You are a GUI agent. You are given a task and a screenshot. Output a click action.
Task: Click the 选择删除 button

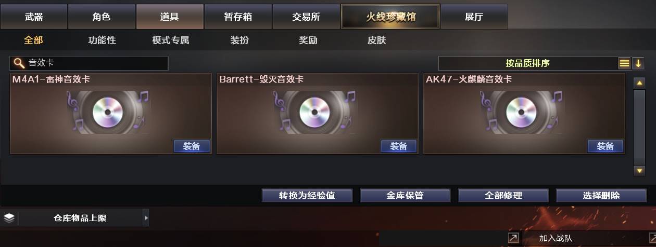[x=601, y=196]
